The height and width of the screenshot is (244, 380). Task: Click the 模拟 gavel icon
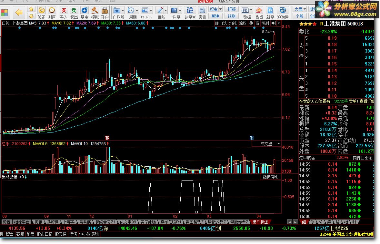[x=95, y=13]
